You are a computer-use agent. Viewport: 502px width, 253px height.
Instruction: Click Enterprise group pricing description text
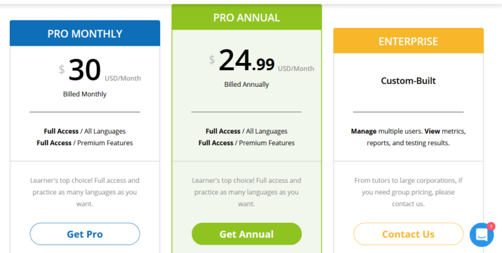point(408,192)
